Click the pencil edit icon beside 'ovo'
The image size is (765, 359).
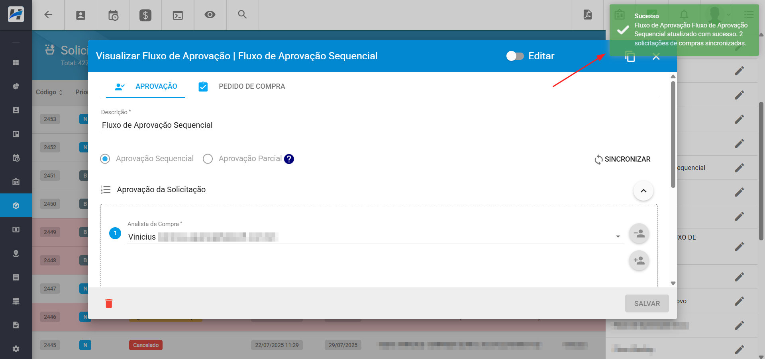point(739,301)
